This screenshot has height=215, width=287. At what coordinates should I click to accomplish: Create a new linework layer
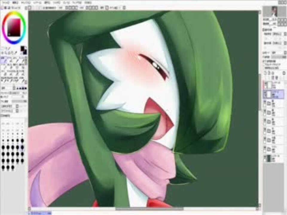point(269,73)
